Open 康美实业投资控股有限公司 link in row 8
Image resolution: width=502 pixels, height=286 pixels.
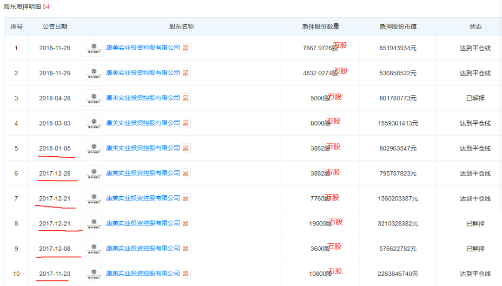pyautogui.click(x=143, y=223)
